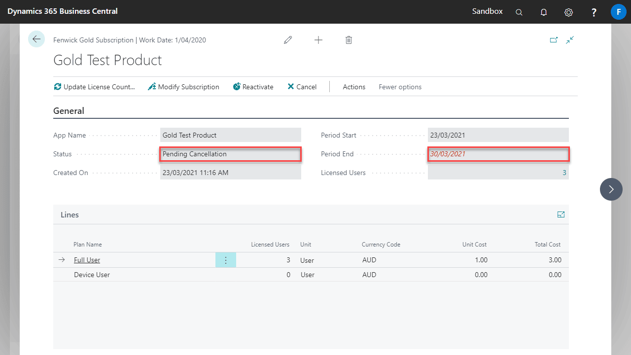Click the Plan Name column header
Screen dimensions: 631x355
(x=88, y=245)
